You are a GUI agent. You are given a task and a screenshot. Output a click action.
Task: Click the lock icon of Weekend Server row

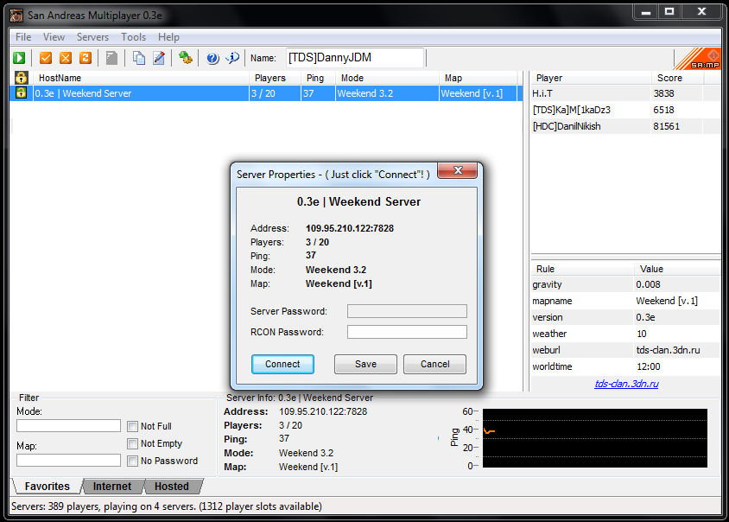[x=21, y=92]
